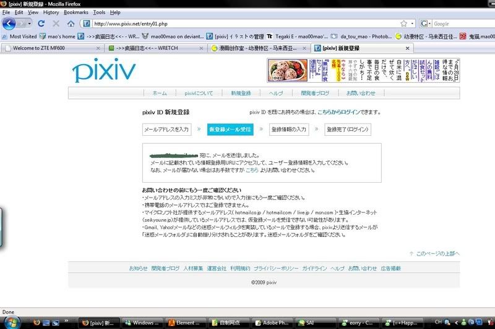Image resolution: width=495 pixels, height=329 pixels.
Task: Switch to the 漫画创作室 tab
Action: pos(258,48)
